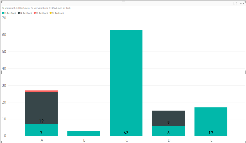Select teal segment of bar A
This screenshot has height=143, width=246.
[x=41, y=130]
